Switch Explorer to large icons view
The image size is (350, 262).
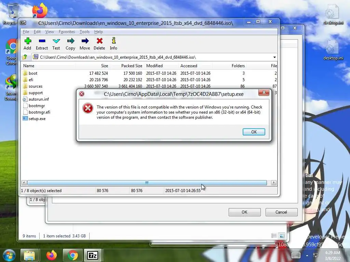coord(282,236)
